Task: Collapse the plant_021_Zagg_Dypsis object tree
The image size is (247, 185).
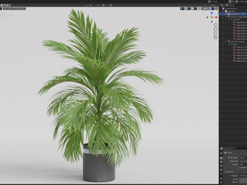Action: point(226,17)
